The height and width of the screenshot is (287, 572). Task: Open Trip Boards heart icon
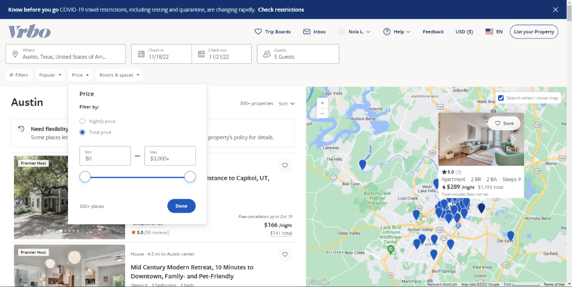(x=258, y=32)
